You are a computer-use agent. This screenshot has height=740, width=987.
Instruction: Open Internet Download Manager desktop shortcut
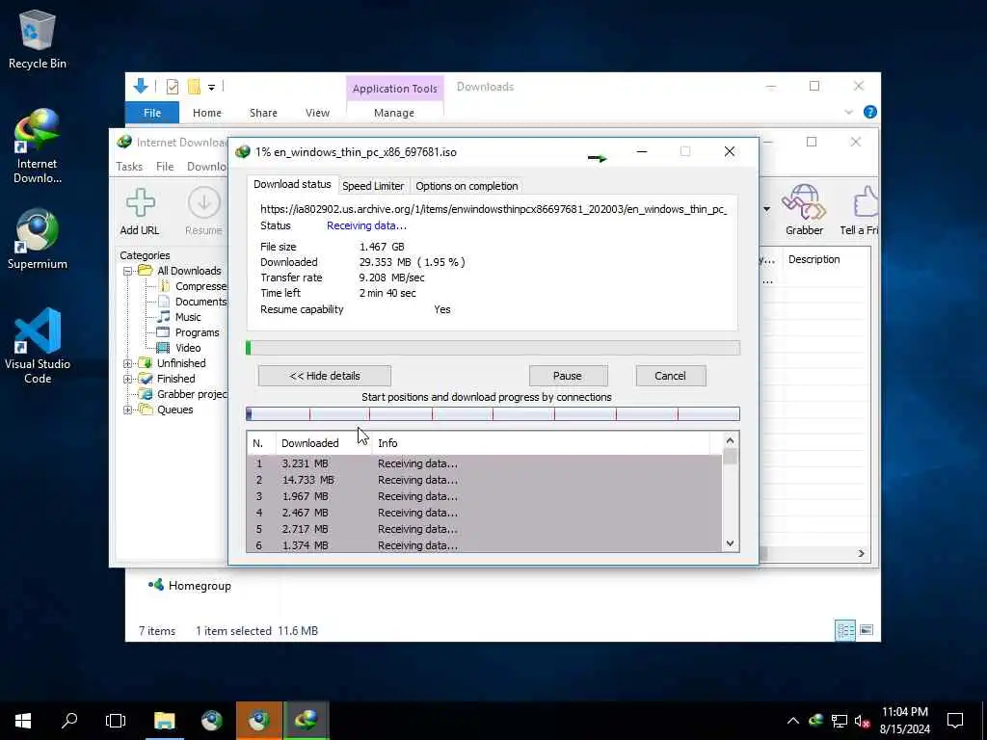click(x=38, y=146)
